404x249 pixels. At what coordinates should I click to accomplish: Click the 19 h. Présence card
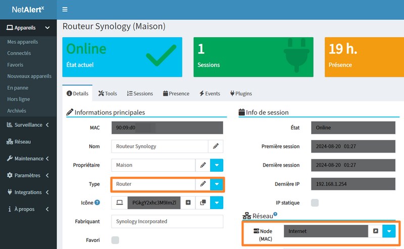(364, 57)
